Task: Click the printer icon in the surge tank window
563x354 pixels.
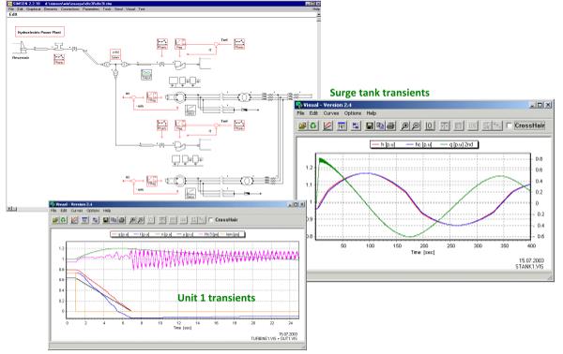Action: 390,125
